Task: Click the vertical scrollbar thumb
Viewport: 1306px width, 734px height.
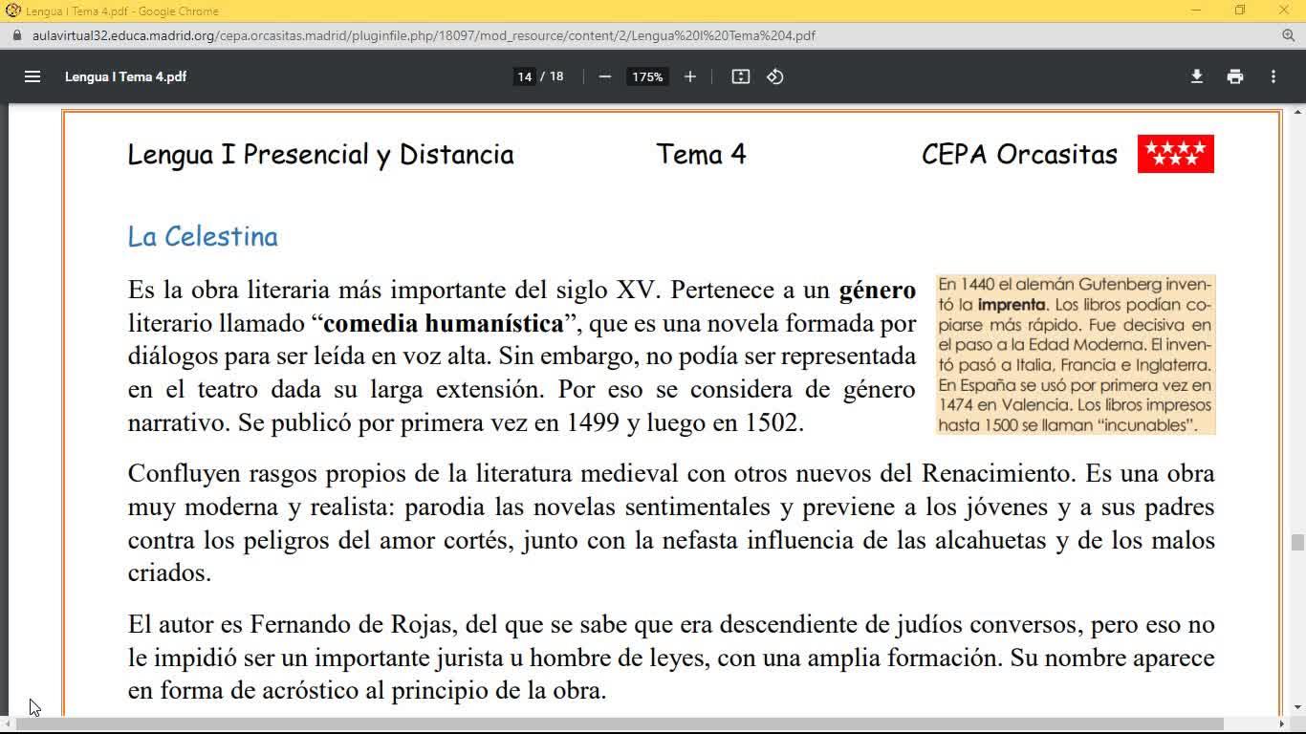Action: (x=1297, y=543)
